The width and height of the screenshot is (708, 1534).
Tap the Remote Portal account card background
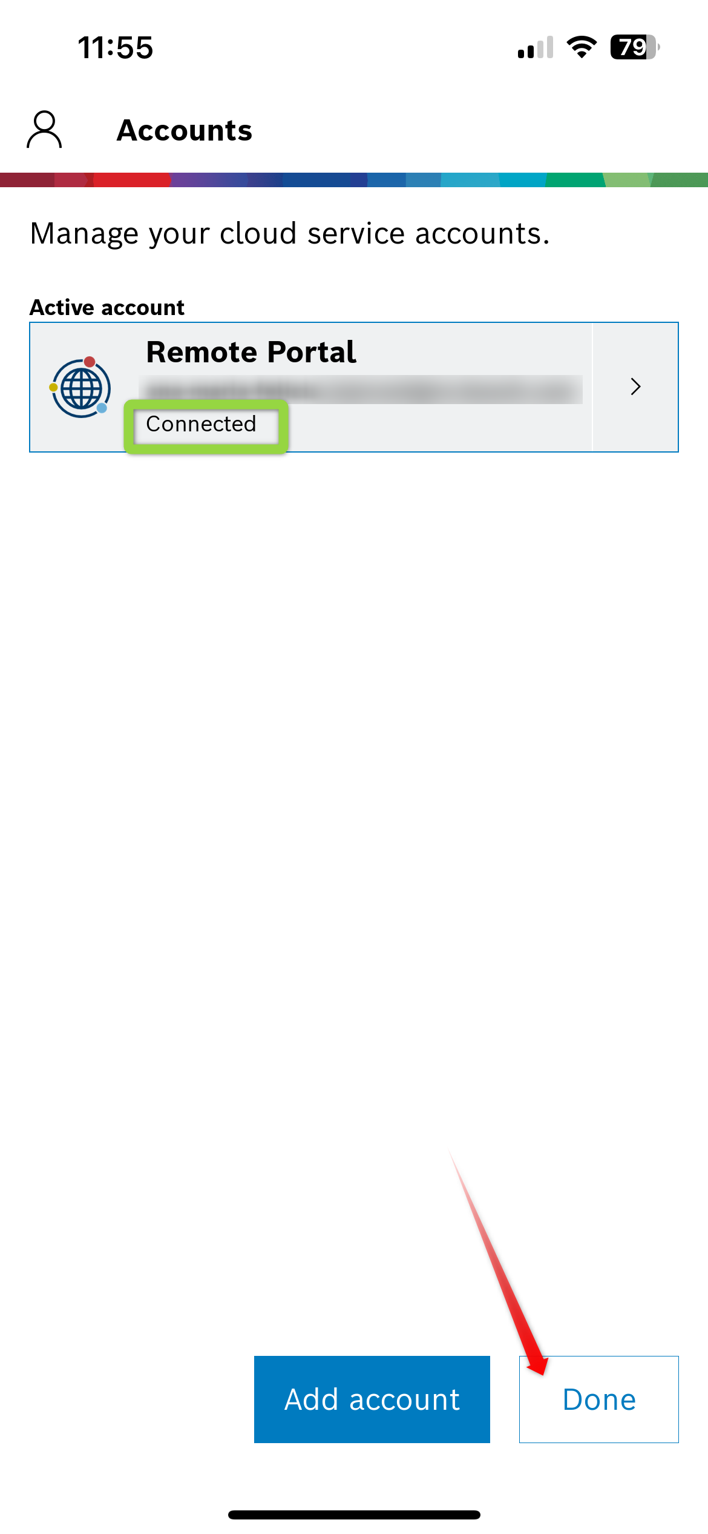(354, 387)
